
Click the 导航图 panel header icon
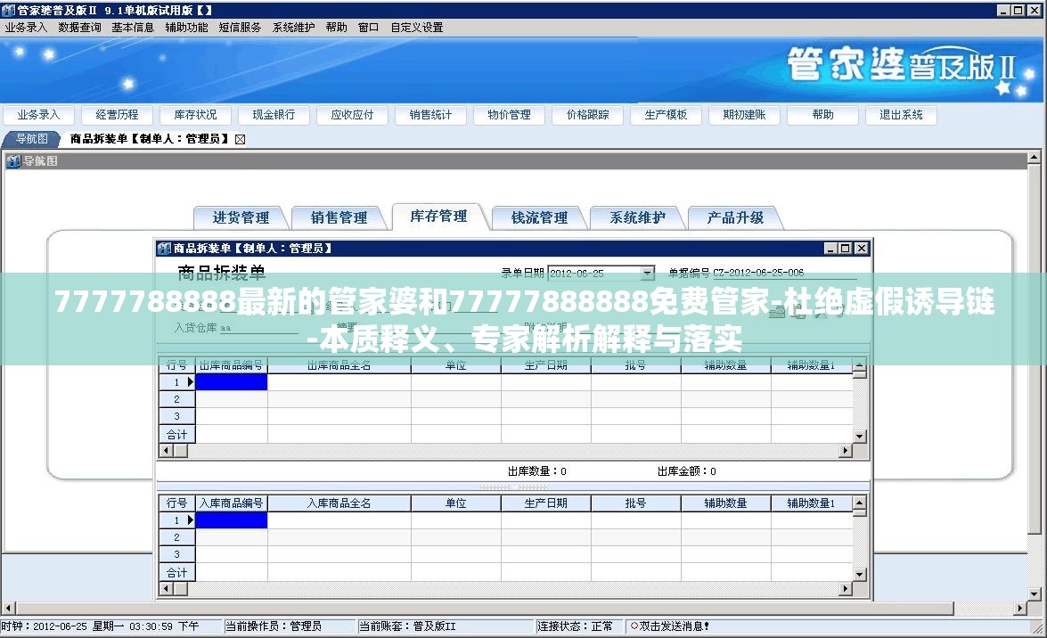point(13,160)
